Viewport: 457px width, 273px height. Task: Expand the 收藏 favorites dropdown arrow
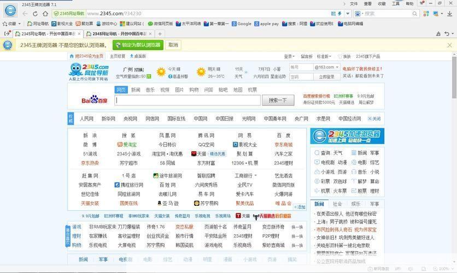(20, 24)
